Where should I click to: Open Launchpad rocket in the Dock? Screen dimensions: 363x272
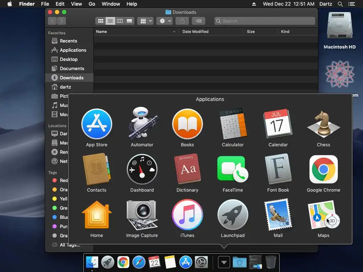[108, 262]
